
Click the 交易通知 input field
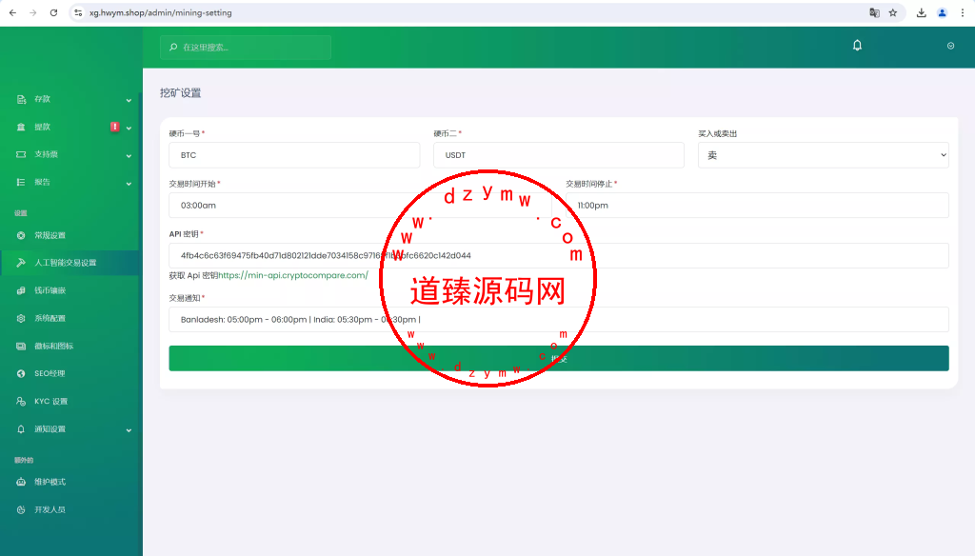click(558, 320)
